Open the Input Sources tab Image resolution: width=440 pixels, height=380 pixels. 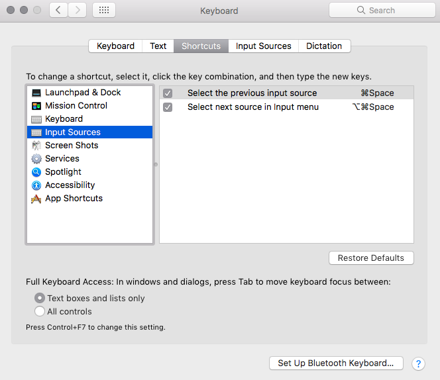point(263,46)
